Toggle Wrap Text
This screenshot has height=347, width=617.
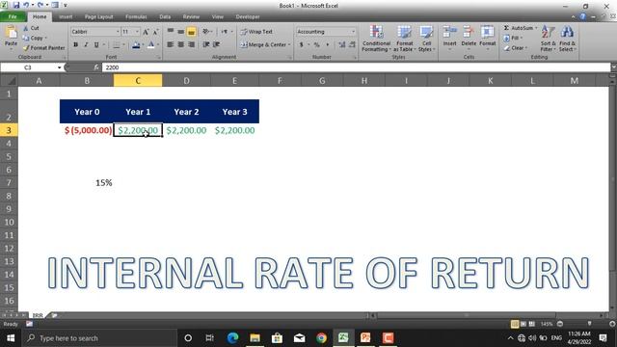(x=256, y=32)
